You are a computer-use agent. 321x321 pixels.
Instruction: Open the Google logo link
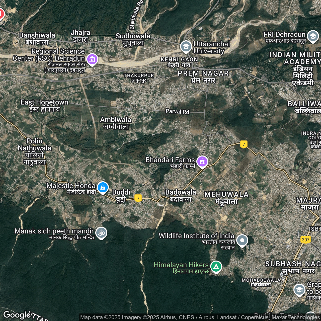click(17, 315)
